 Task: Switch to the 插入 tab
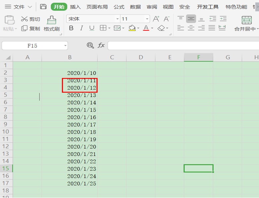point(75,7)
